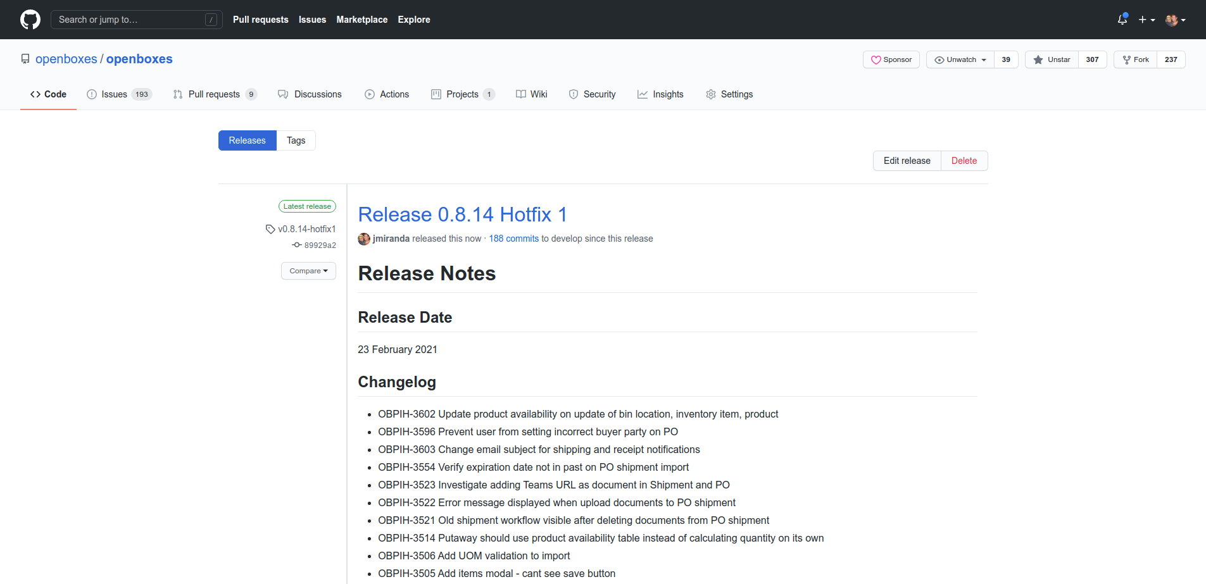Open the openboxes repository name link
1206x584 pixels.
pyautogui.click(x=139, y=59)
